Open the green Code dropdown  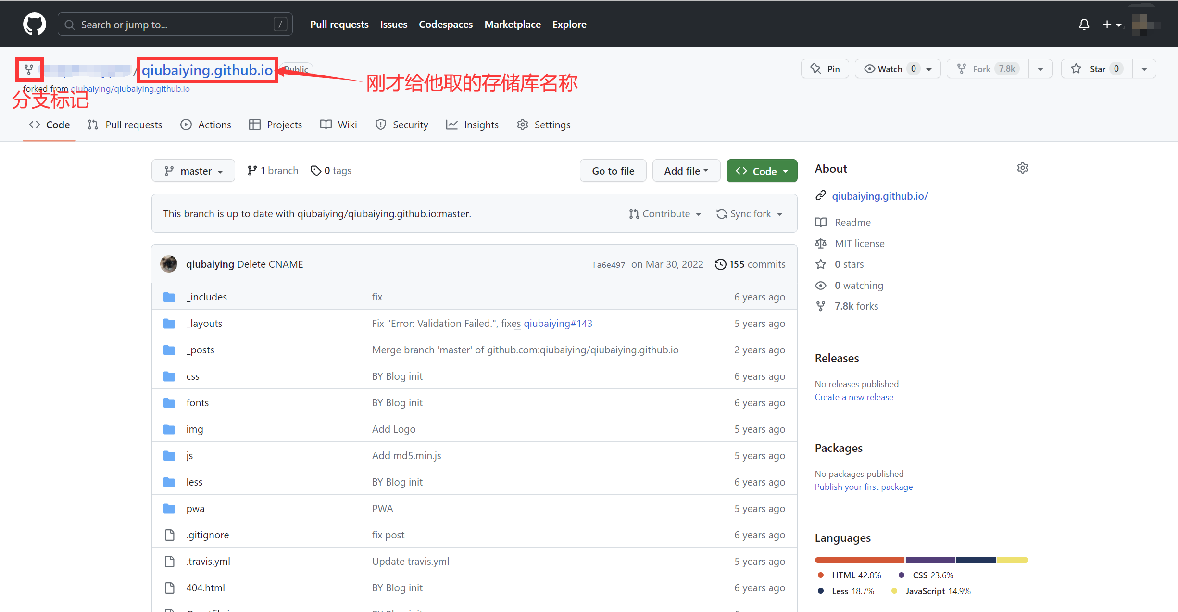click(762, 171)
